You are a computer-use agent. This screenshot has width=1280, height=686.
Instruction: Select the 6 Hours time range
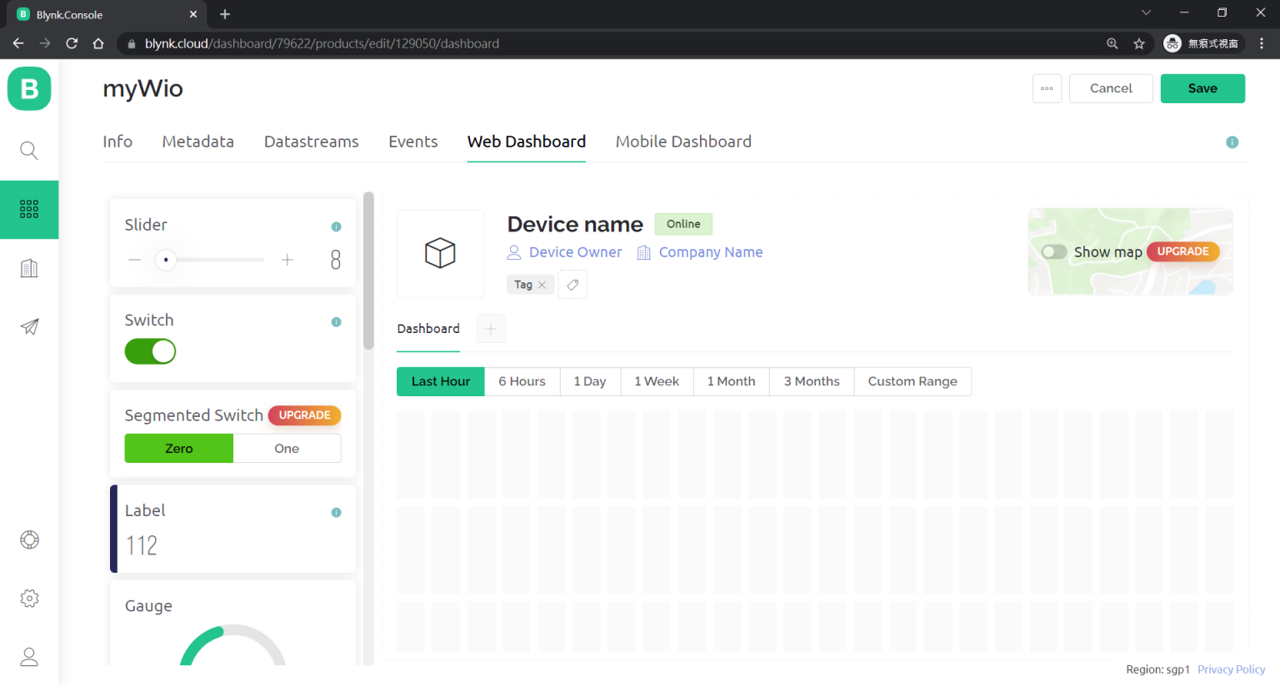tap(522, 381)
